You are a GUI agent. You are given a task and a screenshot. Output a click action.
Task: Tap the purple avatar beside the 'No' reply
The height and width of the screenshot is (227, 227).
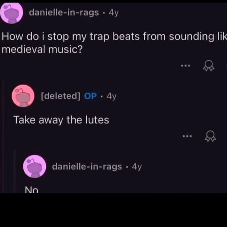click(x=35, y=166)
